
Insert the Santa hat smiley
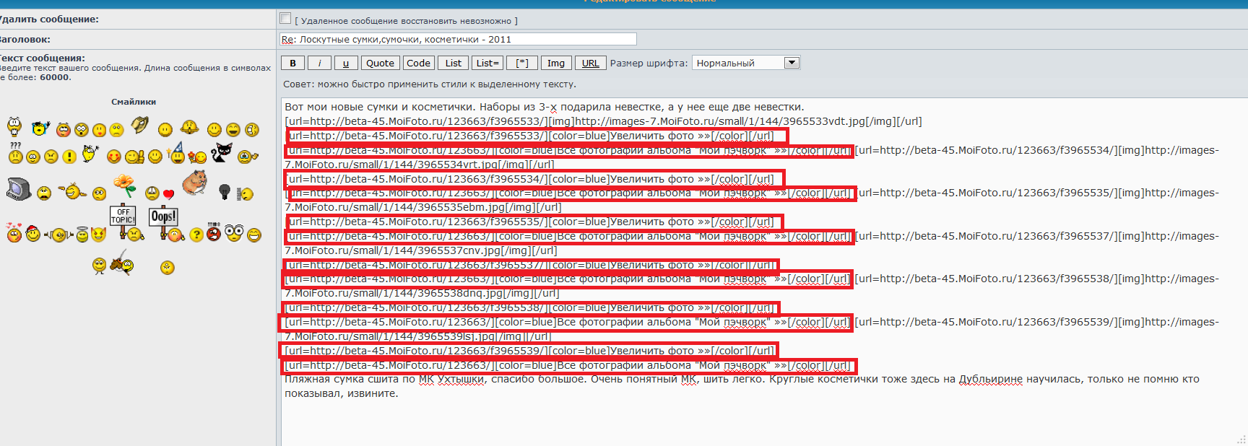[x=32, y=233]
